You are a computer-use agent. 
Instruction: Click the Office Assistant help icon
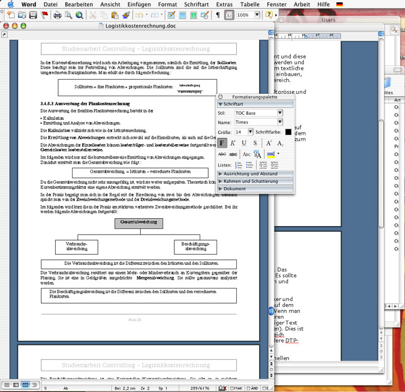(x=269, y=15)
